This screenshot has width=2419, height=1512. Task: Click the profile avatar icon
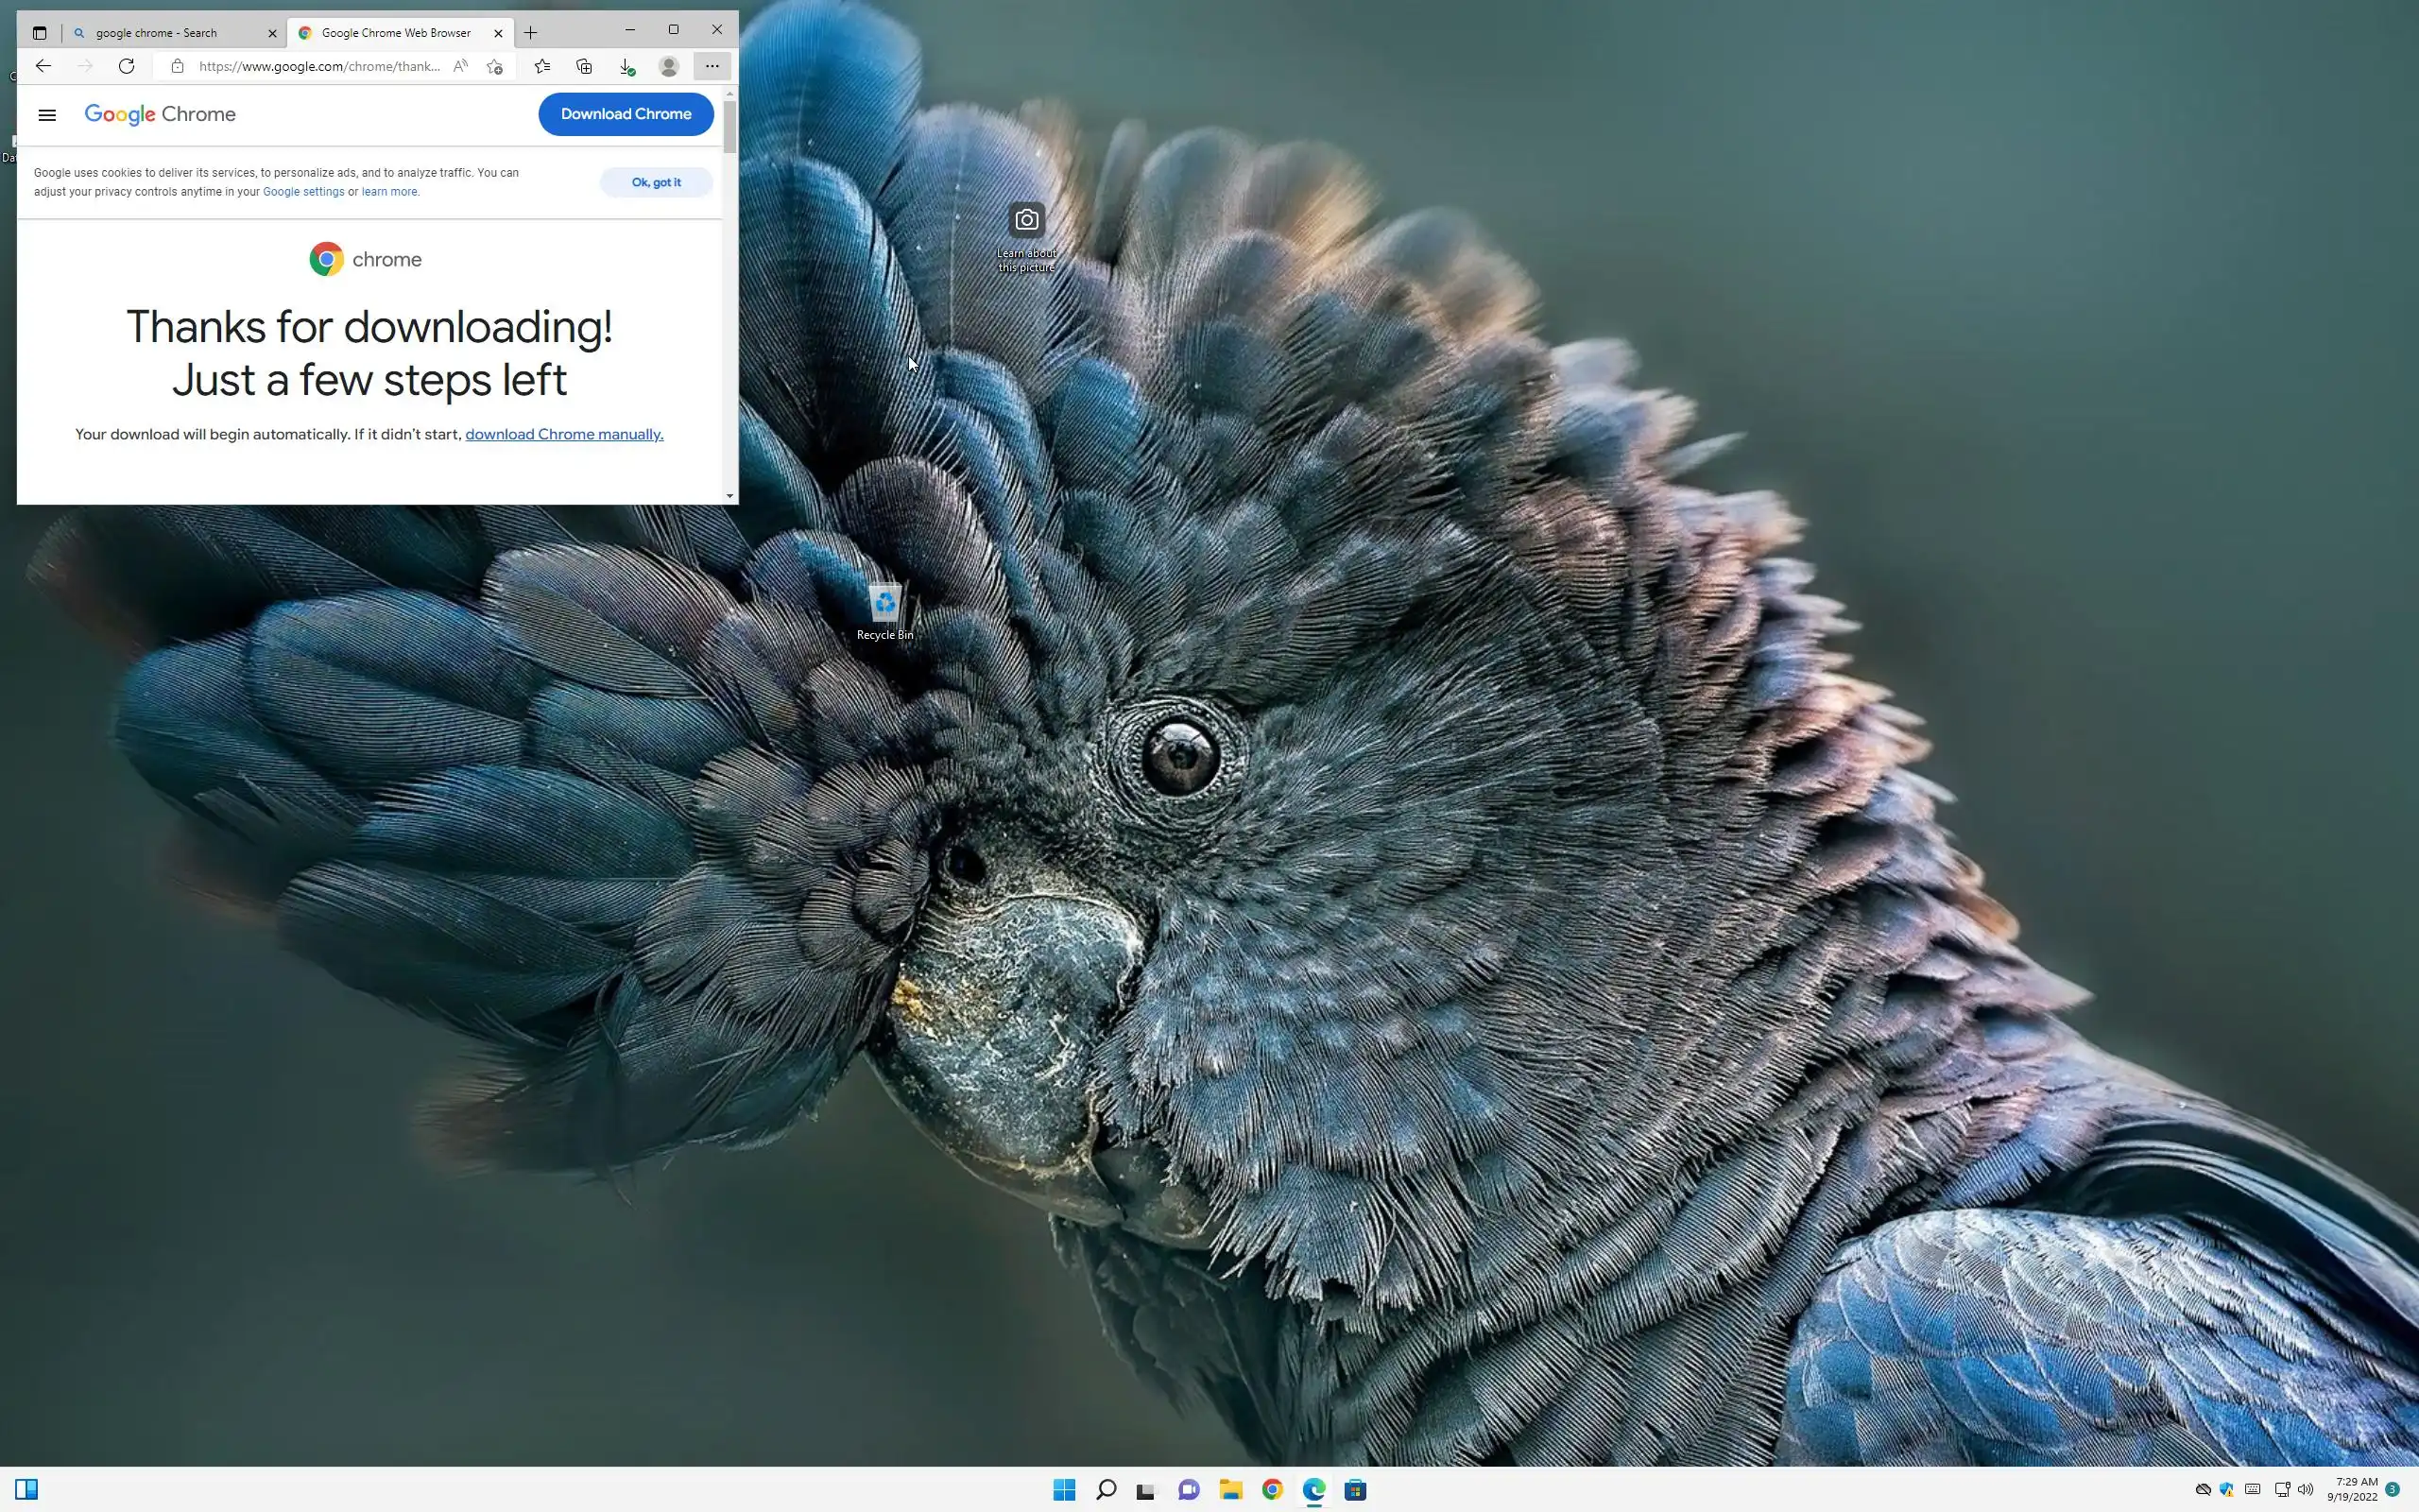[669, 66]
